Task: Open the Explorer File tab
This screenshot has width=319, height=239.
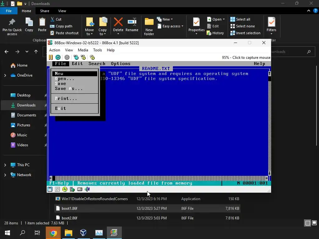Action: click(x=9, y=11)
